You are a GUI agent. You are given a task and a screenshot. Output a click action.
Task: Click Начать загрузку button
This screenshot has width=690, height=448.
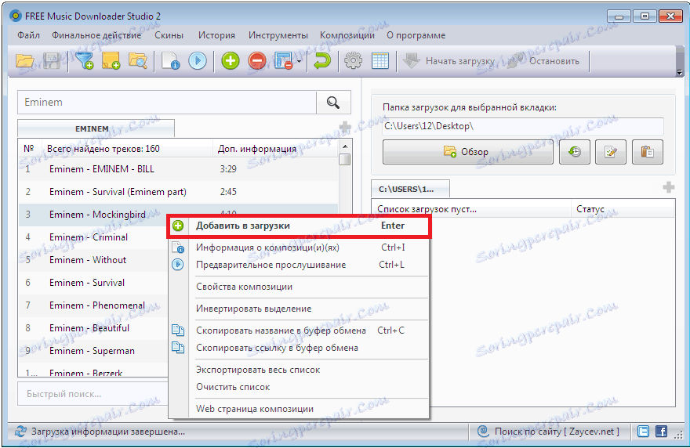coord(449,61)
